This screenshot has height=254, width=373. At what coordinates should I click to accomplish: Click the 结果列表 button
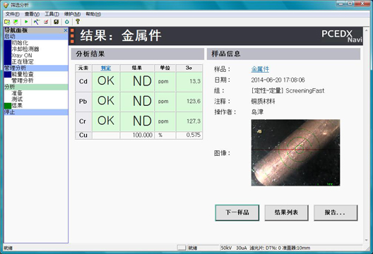pos(286,212)
